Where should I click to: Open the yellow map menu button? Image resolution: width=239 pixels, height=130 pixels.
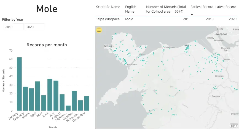(99, 30)
